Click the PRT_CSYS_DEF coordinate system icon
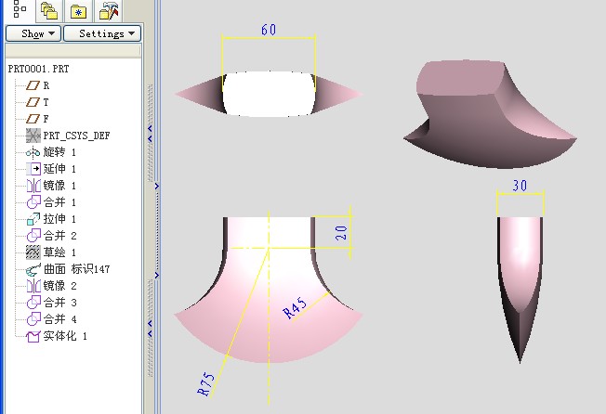The width and height of the screenshot is (606, 414). (x=33, y=136)
